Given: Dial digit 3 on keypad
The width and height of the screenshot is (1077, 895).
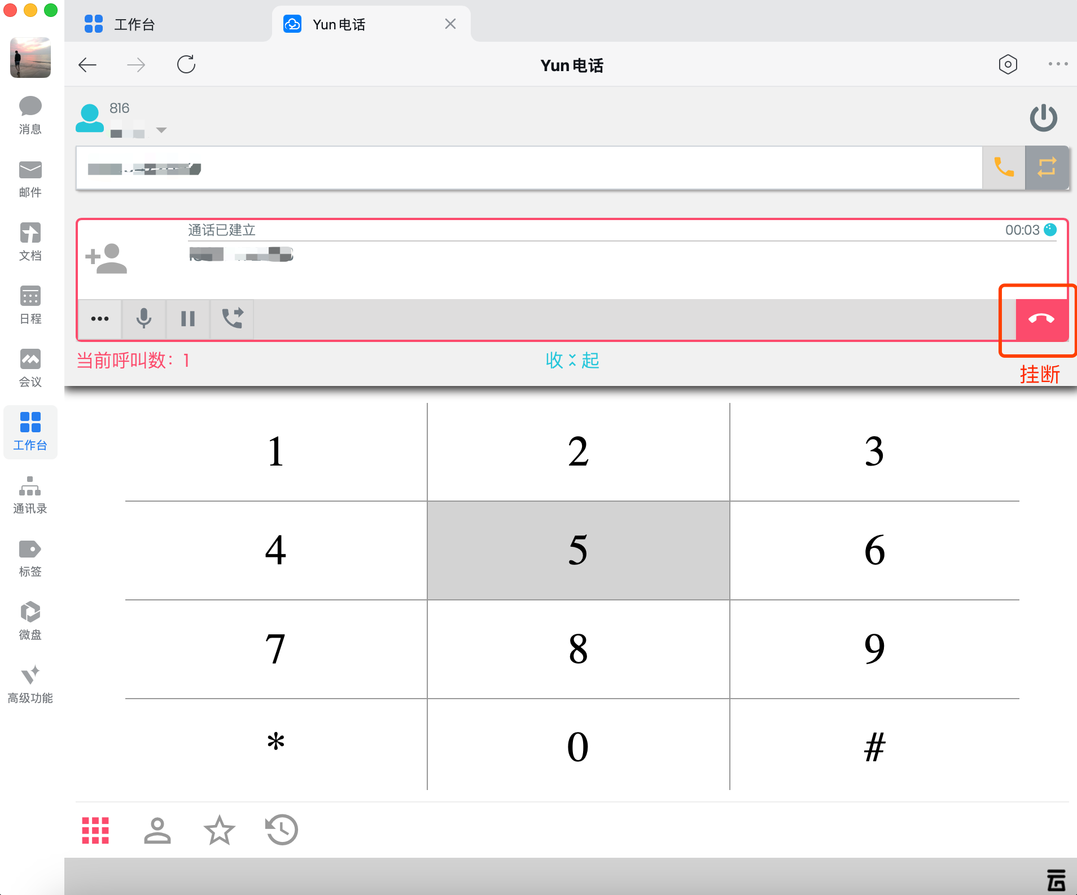Looking at the screenshot, I should (874, 451).
